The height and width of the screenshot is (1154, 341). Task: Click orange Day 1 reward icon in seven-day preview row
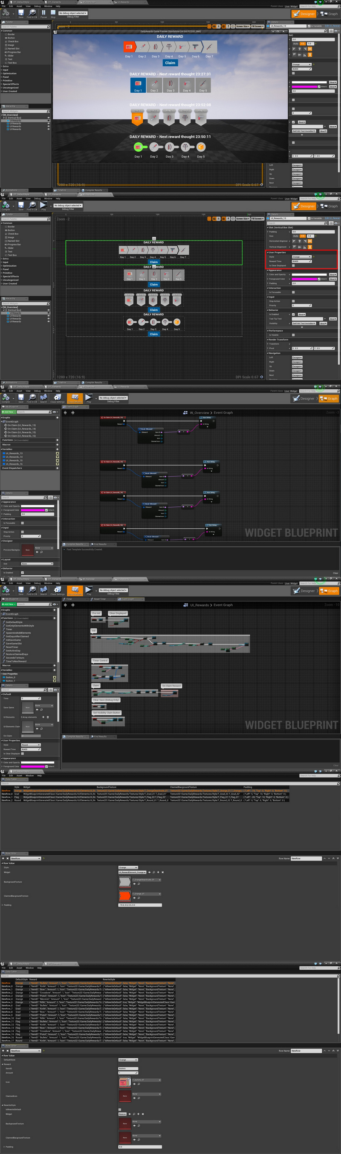129,47
